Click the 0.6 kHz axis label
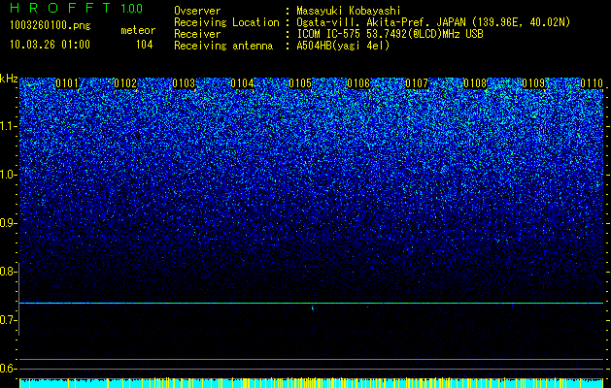 [x=8, y=369]
